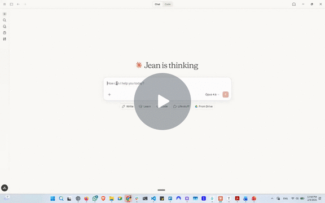The width and height of the screenshot is (325, 203).
Task: Start a new chat with plus icon
Action: (5, 14)
